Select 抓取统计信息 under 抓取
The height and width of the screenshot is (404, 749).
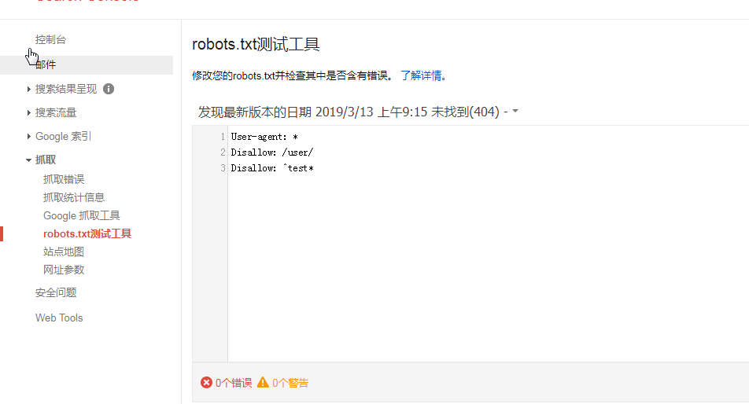74,197
